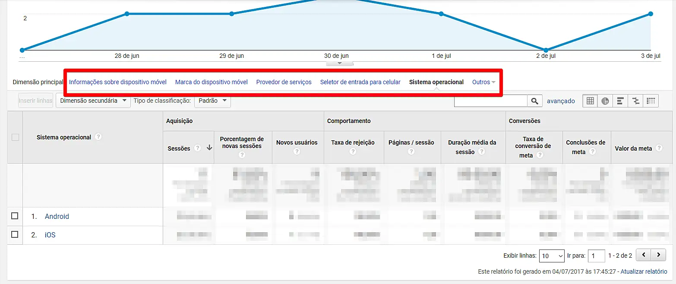676x284 pixels.
Task: Open help icon under Páginas / sessão
Action: pyautogui.click(x=411, y=151)
